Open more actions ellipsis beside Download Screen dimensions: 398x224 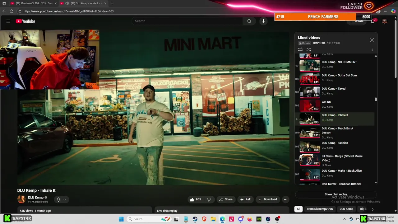[285, 199]
